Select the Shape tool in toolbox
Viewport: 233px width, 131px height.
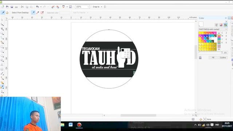[x=2, y=24]
